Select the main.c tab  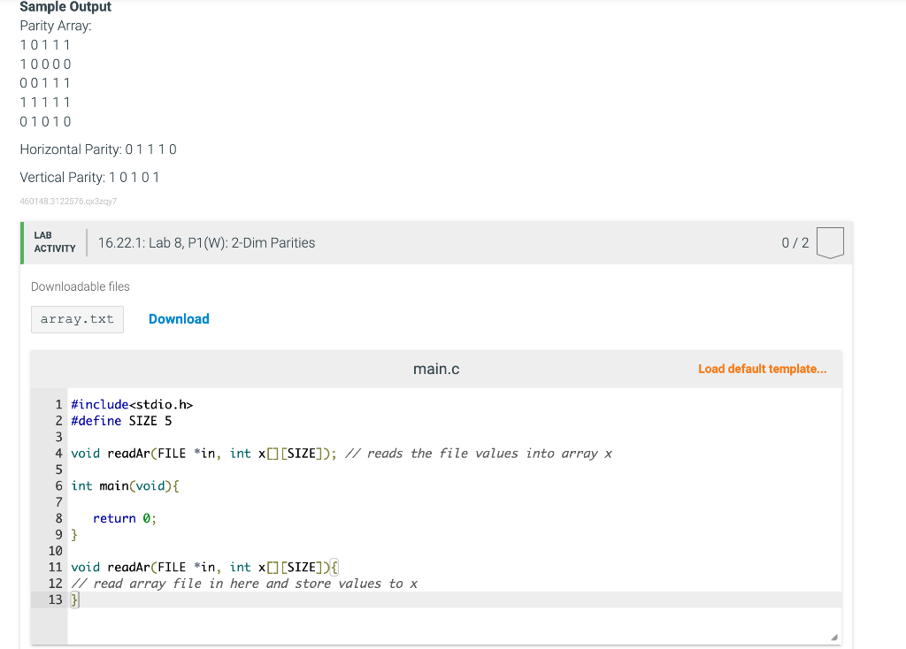(x=436, y=369)
